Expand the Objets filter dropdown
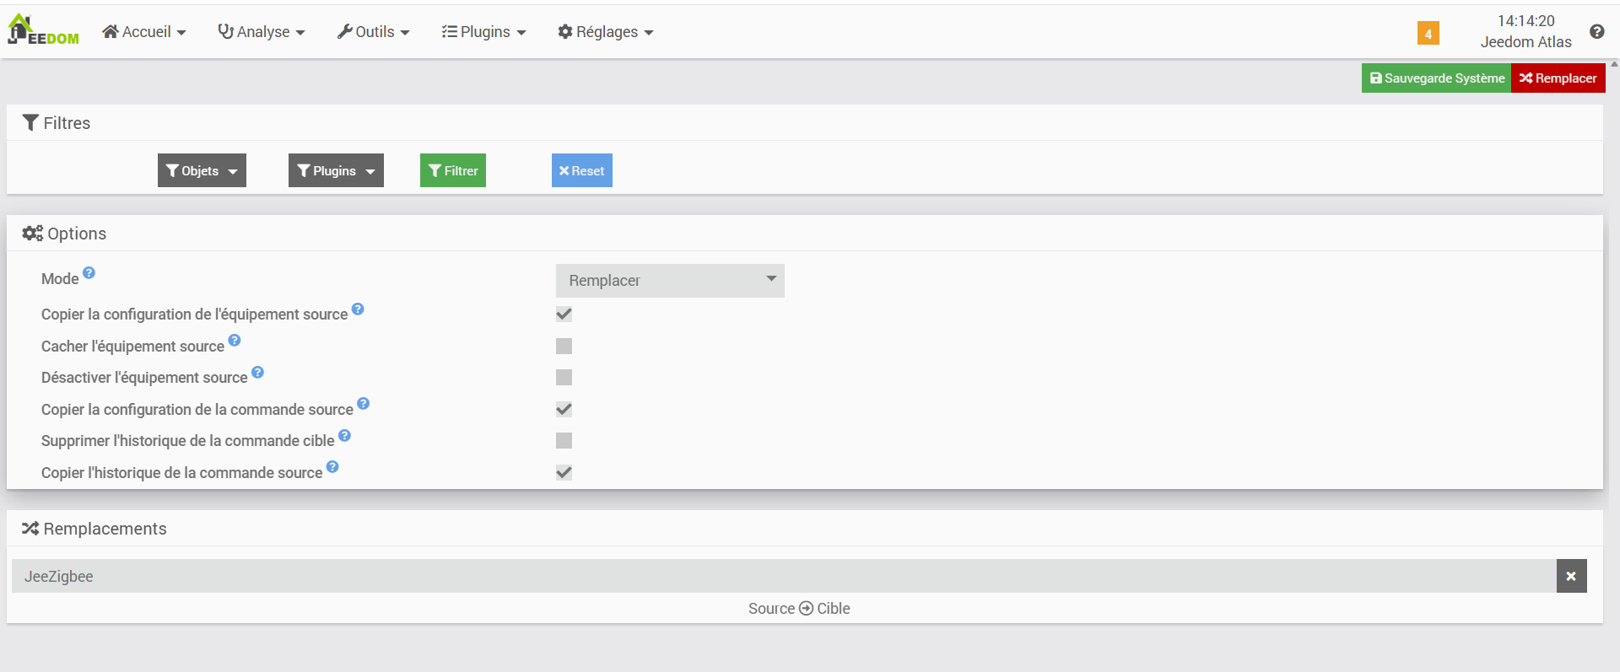The width and height of the screenshot is (1620, 672). 202,170
